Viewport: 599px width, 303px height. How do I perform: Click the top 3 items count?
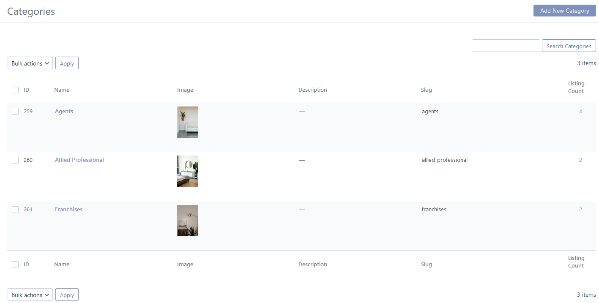[x=586, y=63]
